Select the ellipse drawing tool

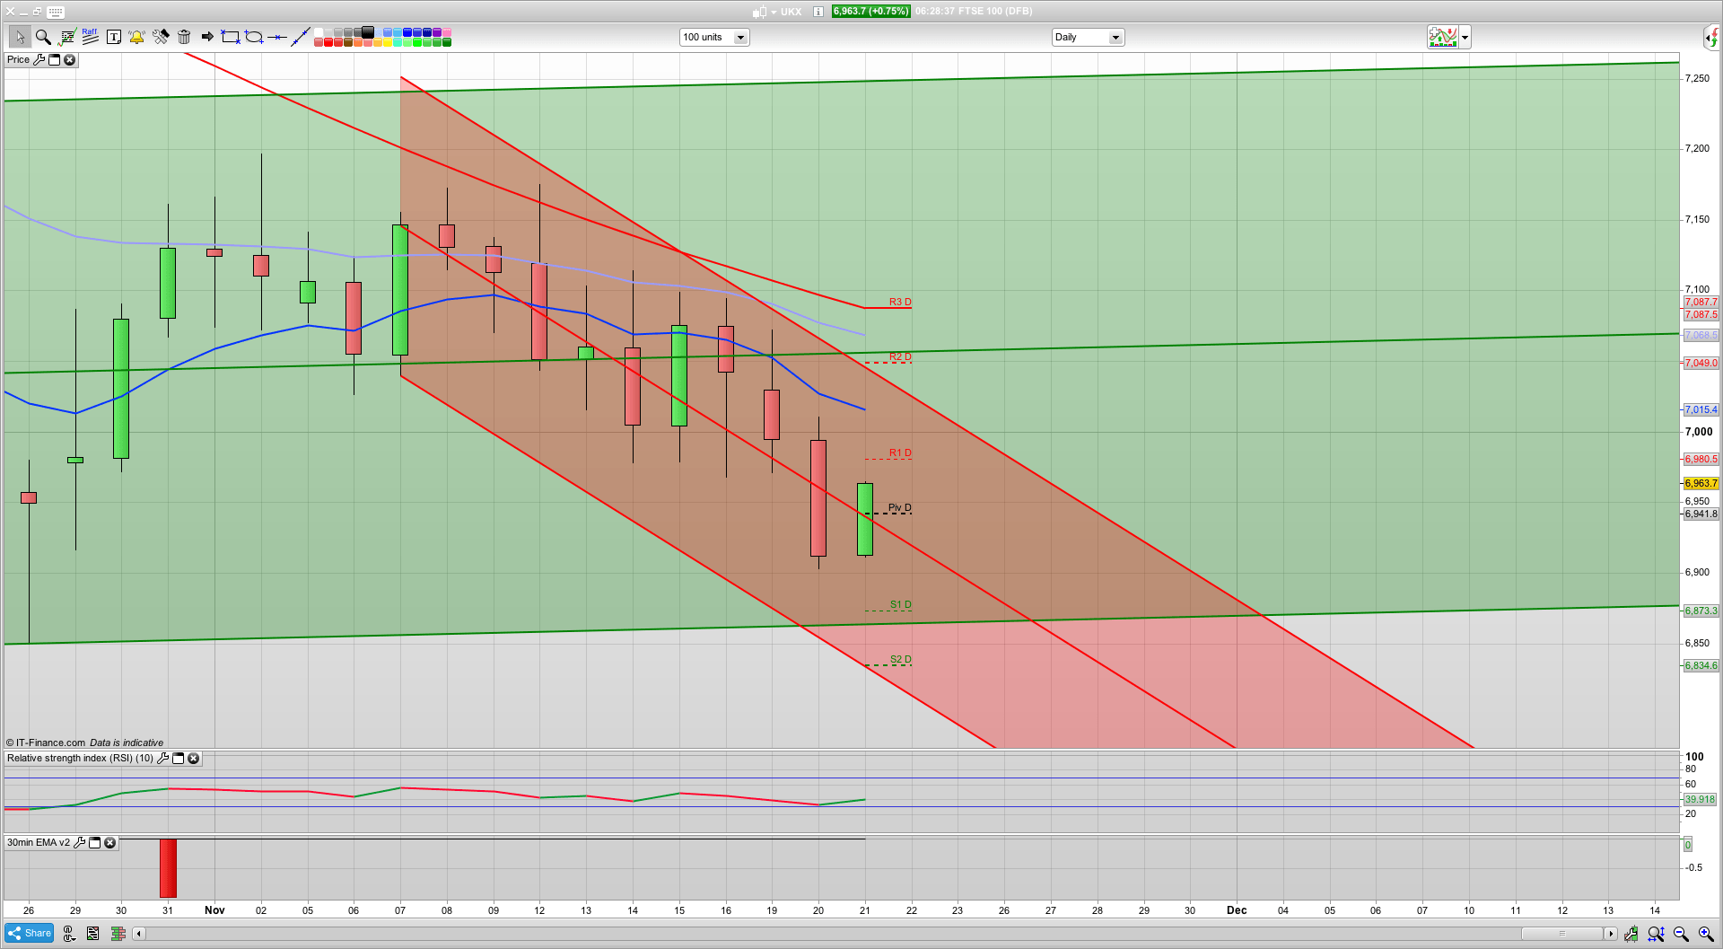tap(252, 37)
